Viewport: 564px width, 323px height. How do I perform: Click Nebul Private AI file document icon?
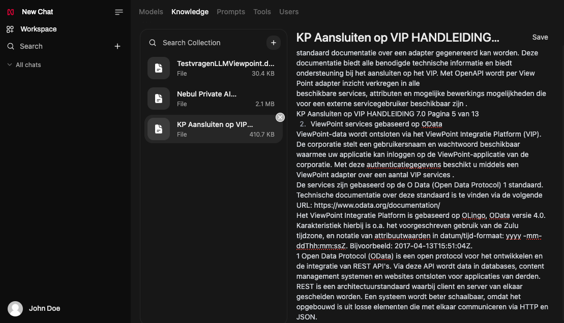click(159, 99)
